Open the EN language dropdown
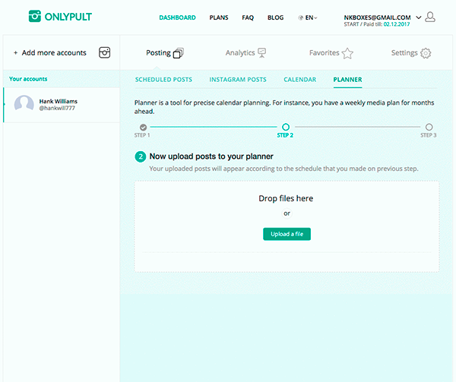Screen dimensions: 456x382 [311, 17]
